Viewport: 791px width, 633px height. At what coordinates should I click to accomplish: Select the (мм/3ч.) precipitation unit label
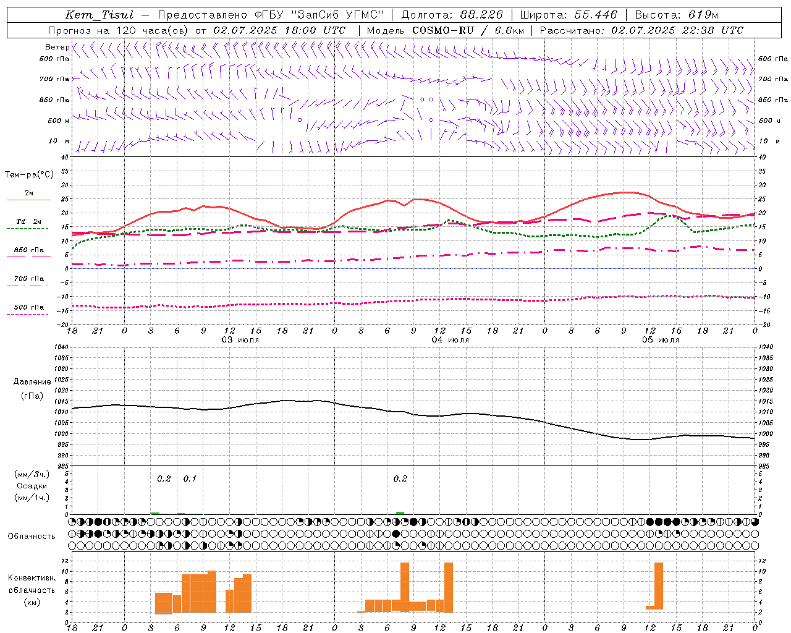tap(32, 474)
